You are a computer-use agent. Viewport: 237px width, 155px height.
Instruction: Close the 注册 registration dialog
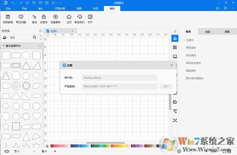pyautogui.click(x=171, y=65)
